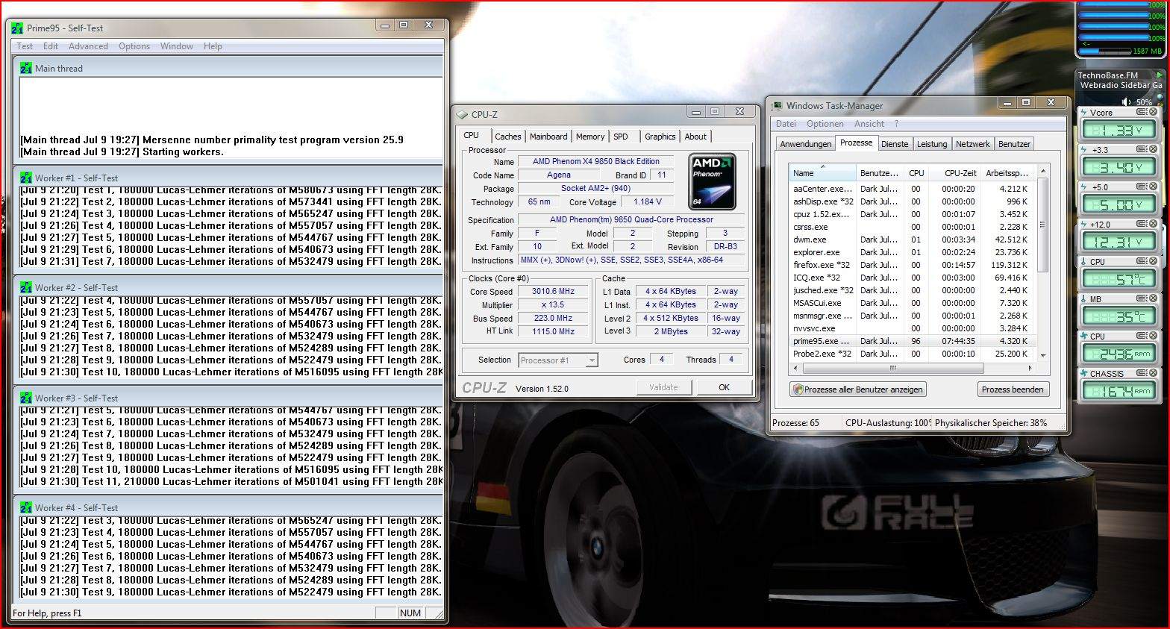Click the Worker #1 Self-Test window icon

[26, 178]
